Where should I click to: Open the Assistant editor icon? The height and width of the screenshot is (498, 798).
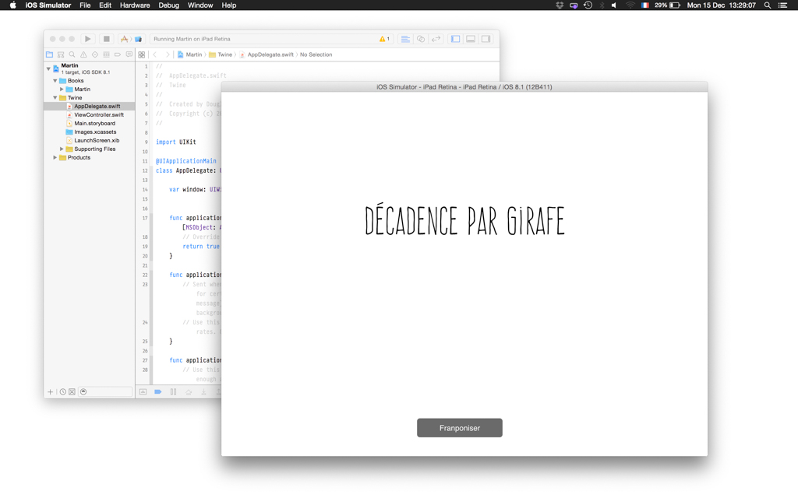(x=421, y=39)
